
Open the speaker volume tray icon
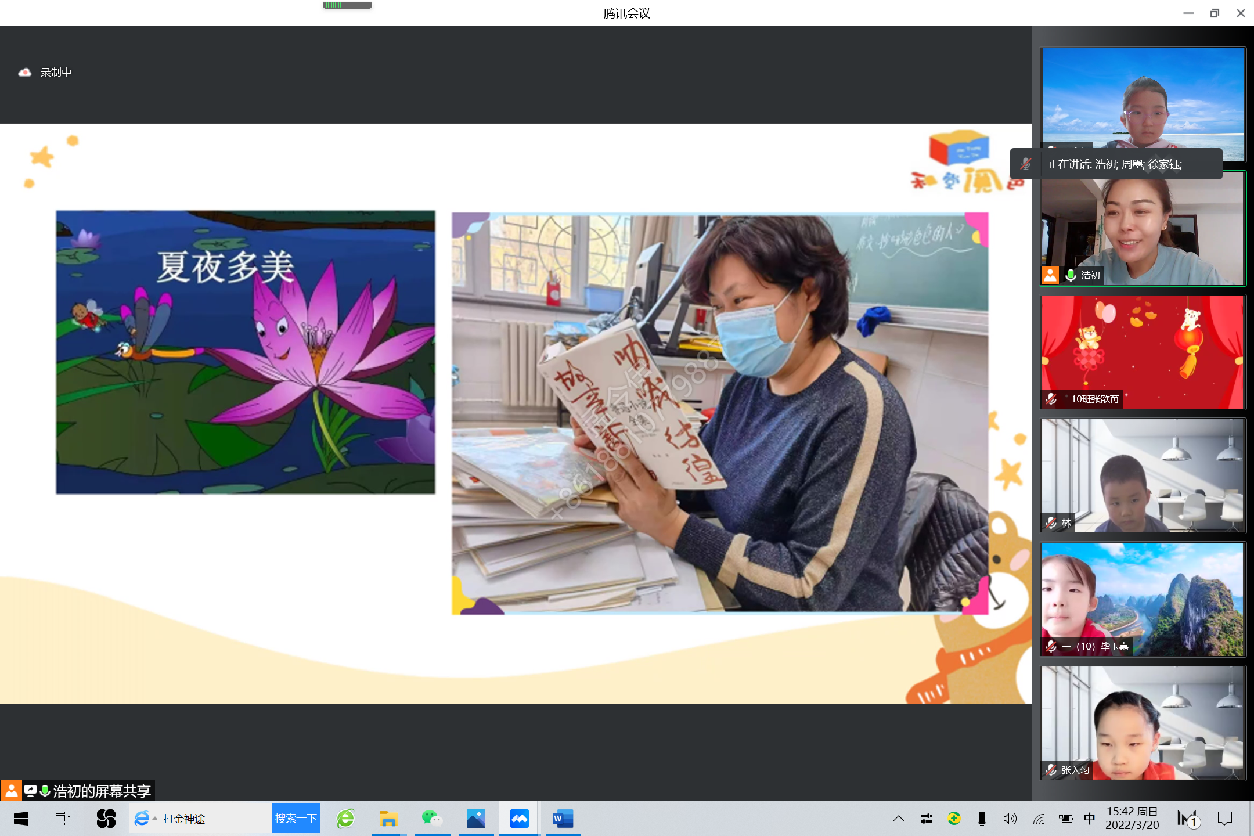click(1010, 819)
